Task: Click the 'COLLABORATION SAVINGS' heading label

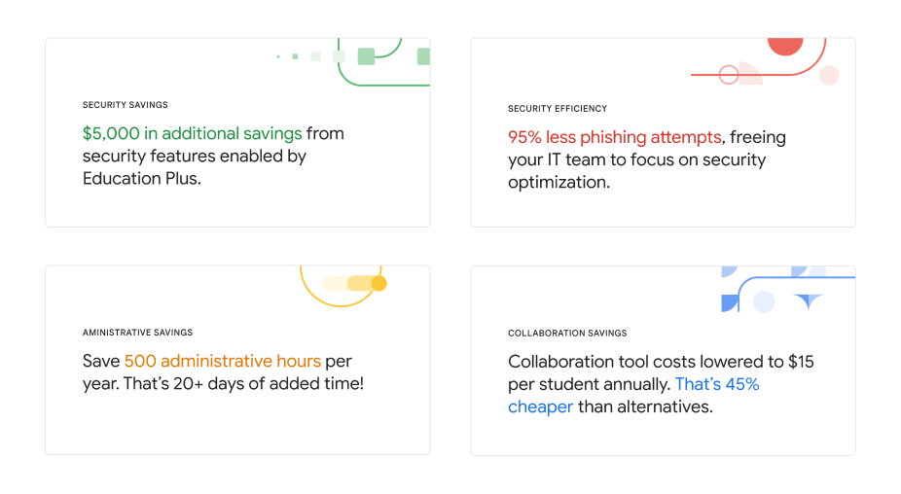Action: tap(567, 333)
